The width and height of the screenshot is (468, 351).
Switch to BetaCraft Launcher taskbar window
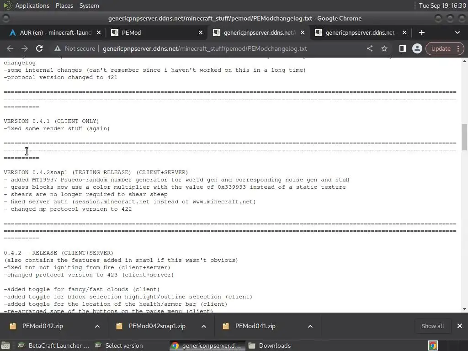click(x=54, y=346)
